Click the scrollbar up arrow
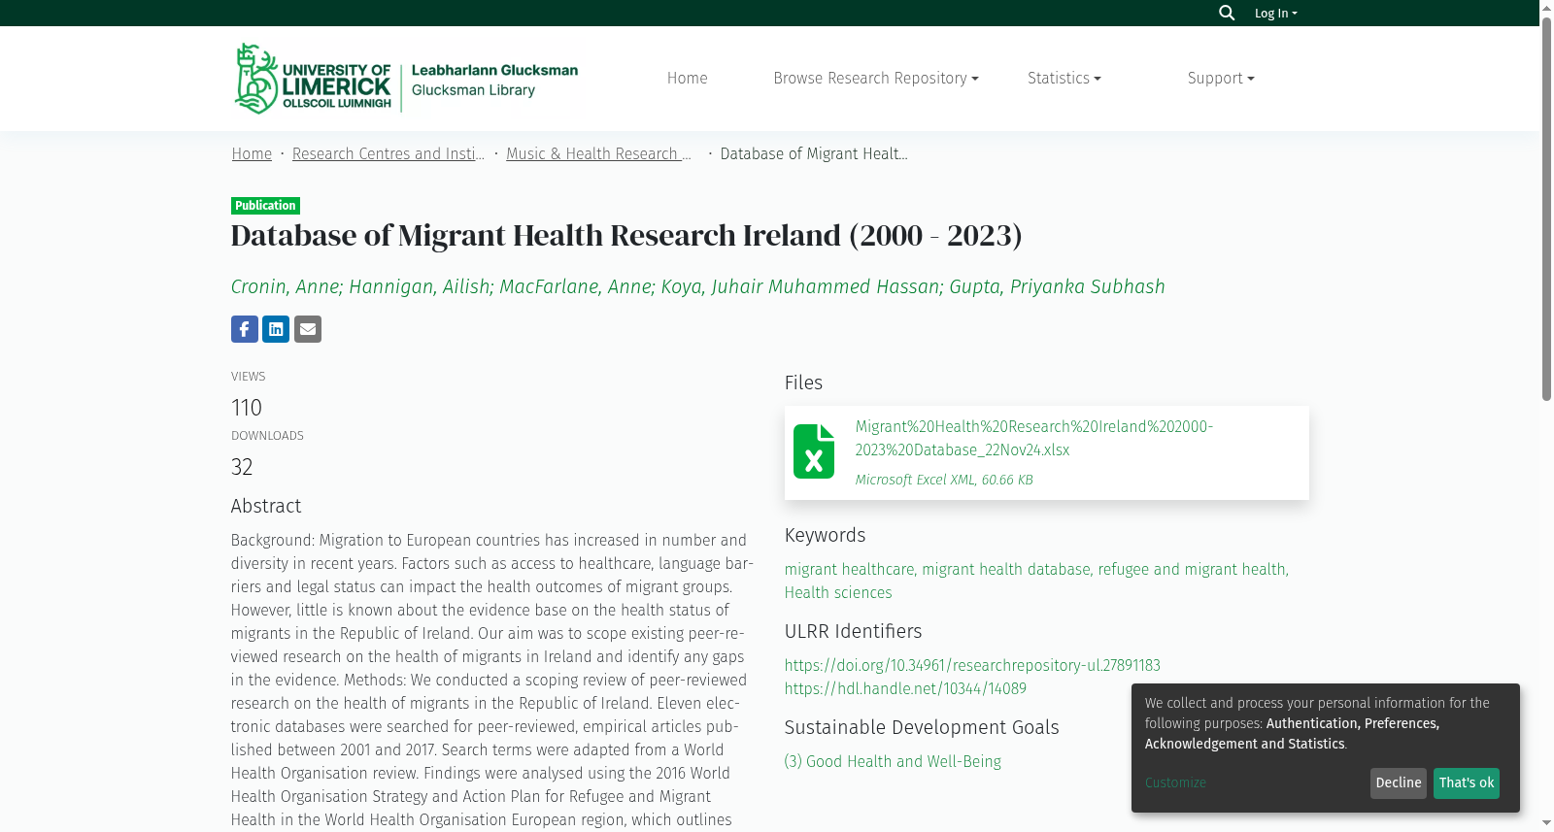 click(x=1546, y=7)
